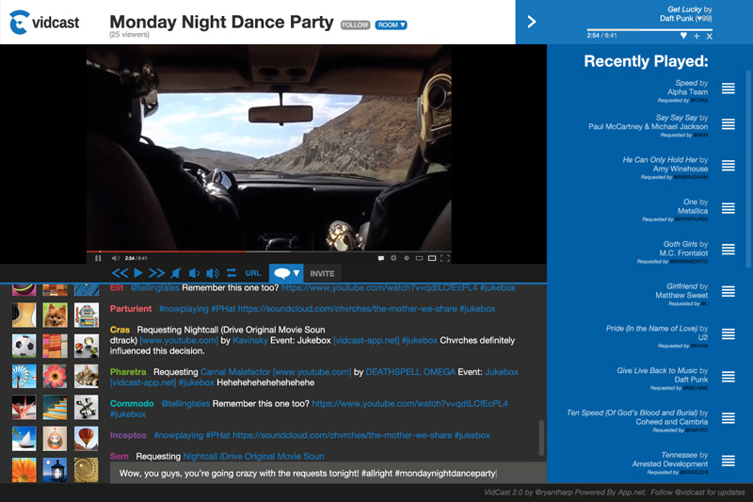Image resolution: width=753 pixels, height=502 pixels.
Task: Select the soccer ball avatar
Action: tap(24, 346)
